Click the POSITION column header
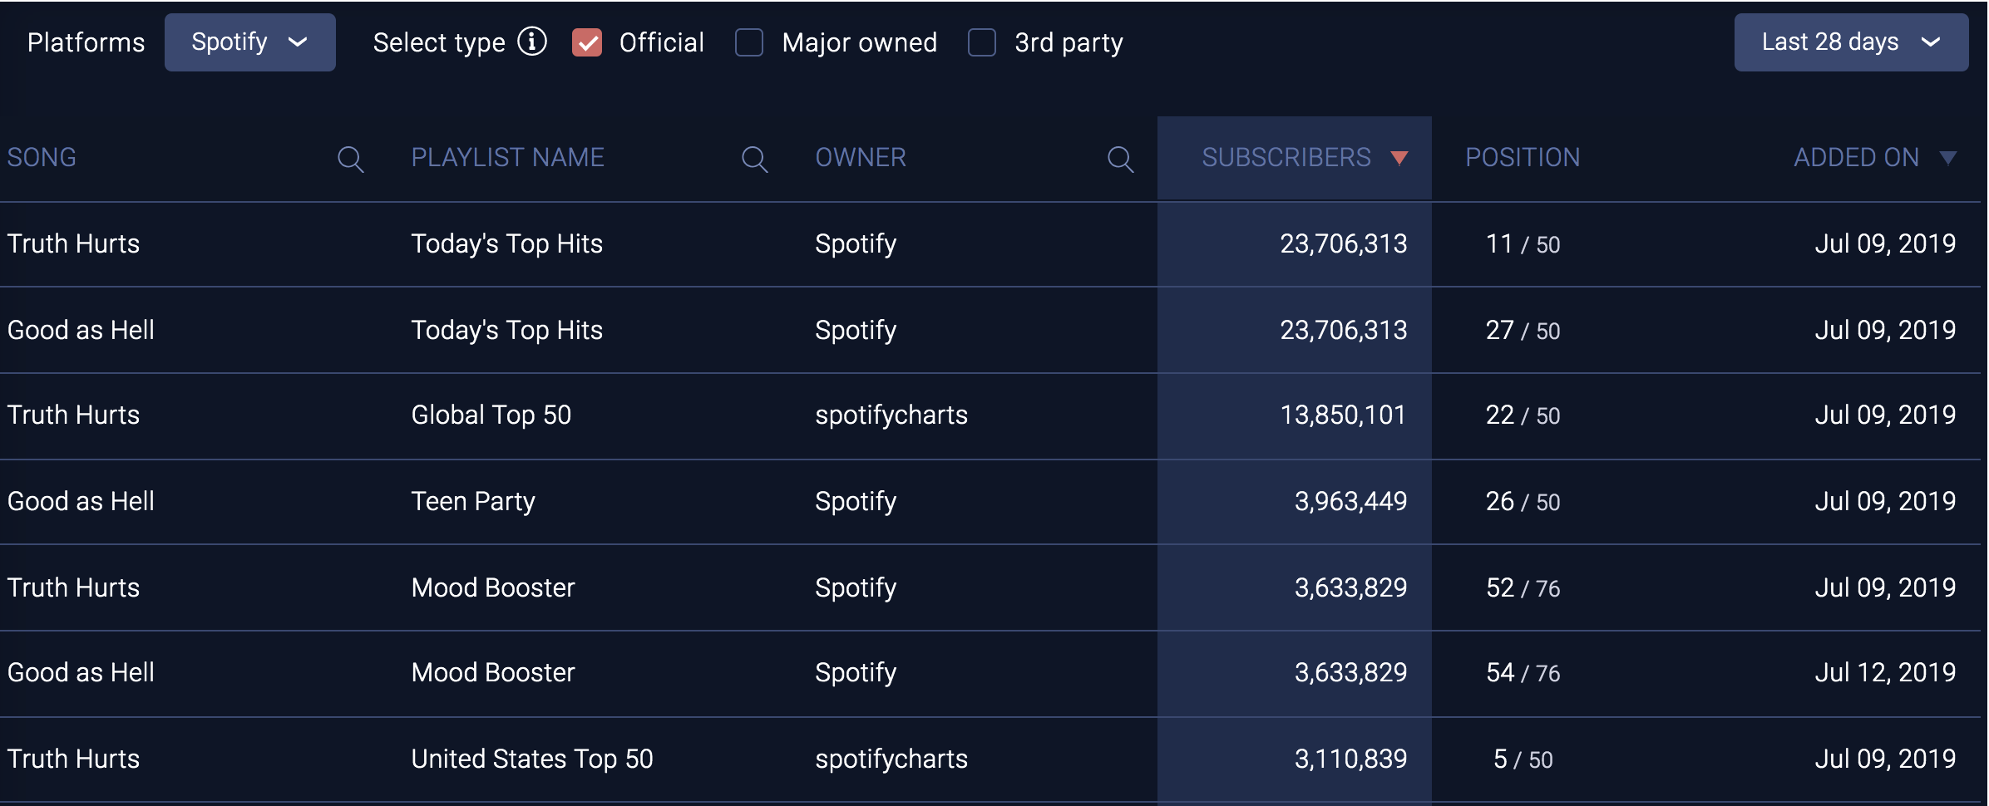 [x=1523, y=157]
